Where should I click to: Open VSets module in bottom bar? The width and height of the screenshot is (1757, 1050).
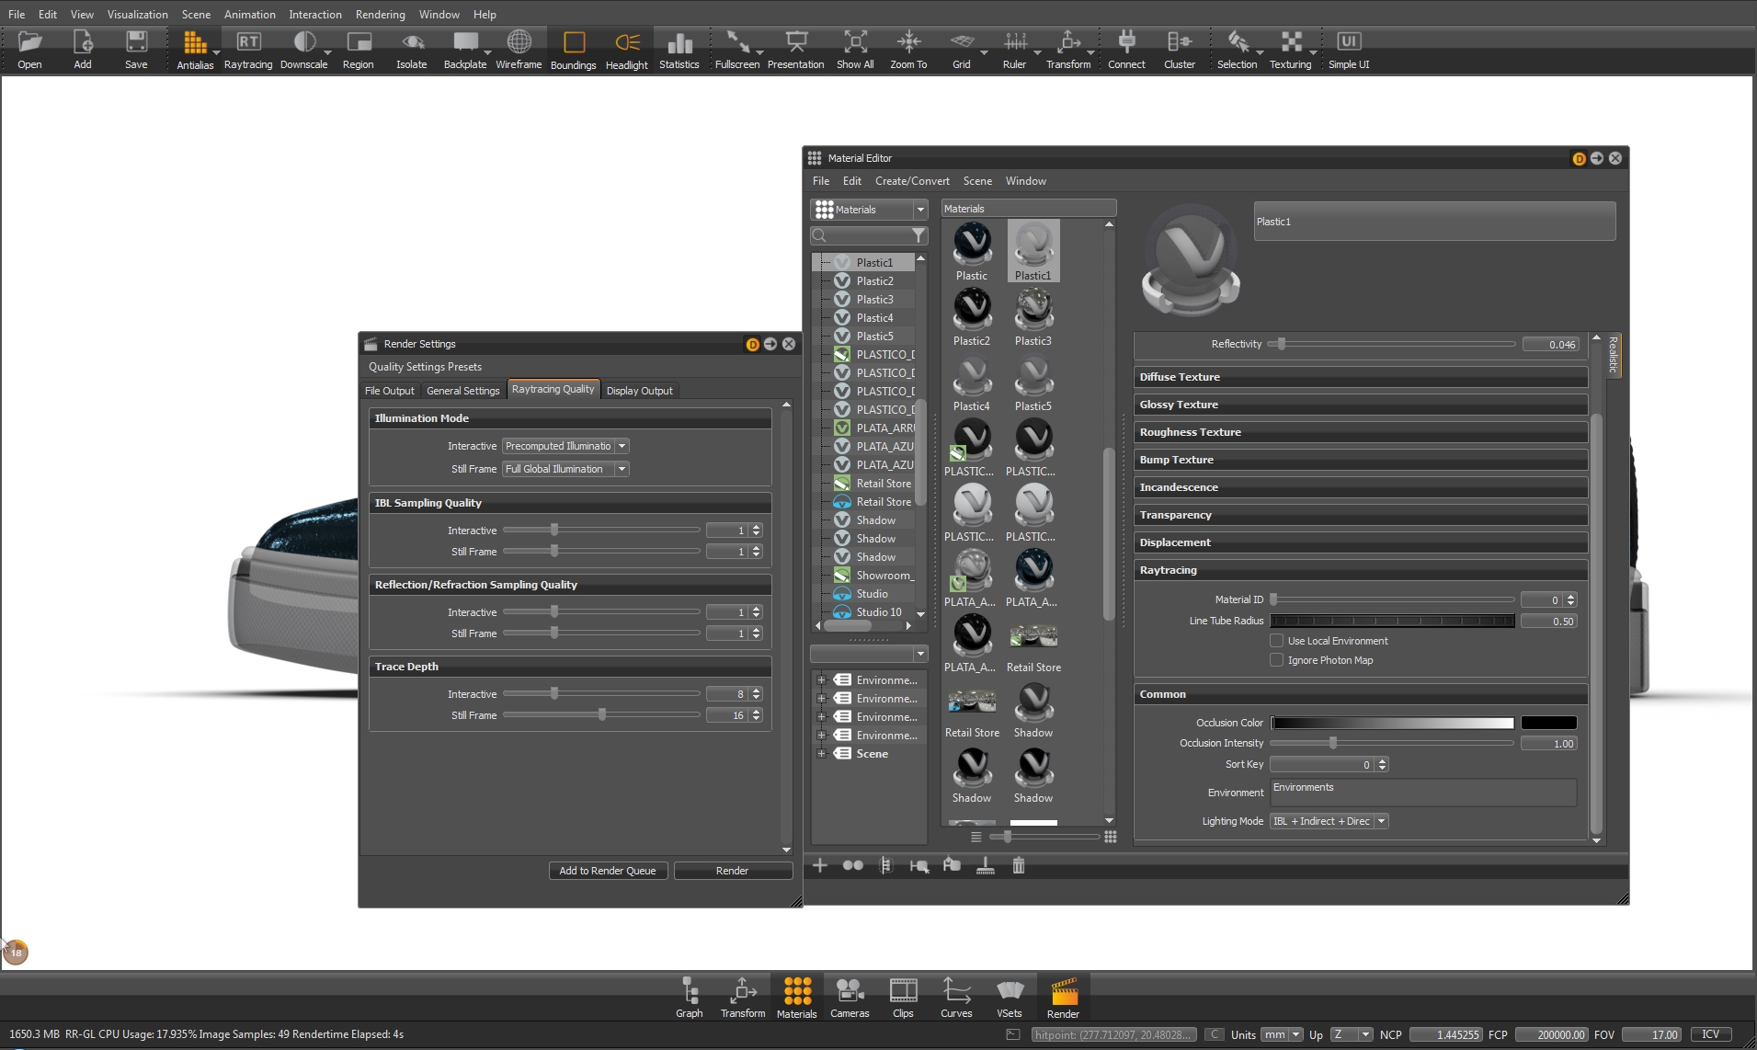click(x=1010, y=998)
